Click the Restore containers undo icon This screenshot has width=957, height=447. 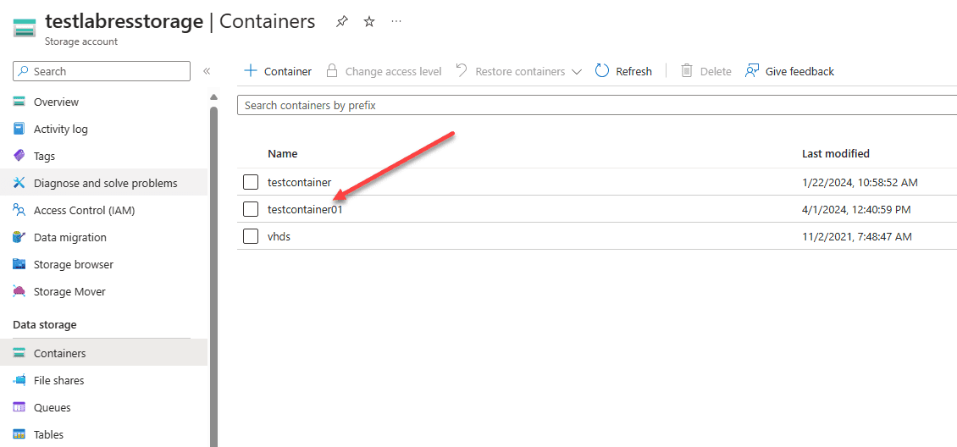(462, 71)
